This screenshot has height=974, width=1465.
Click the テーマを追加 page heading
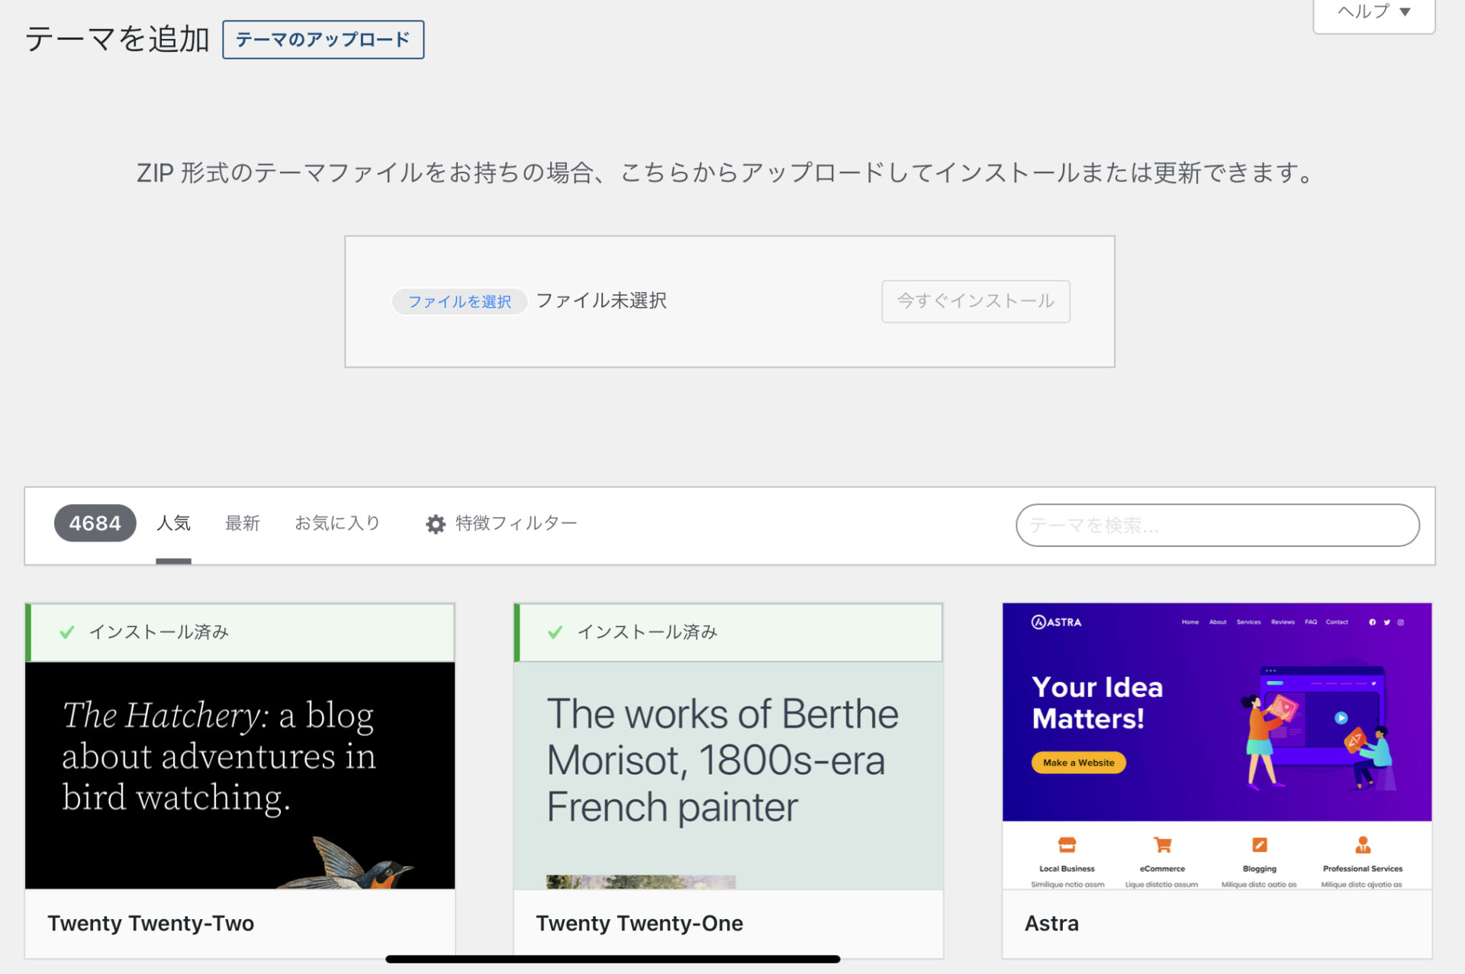(x=118, y=39)
